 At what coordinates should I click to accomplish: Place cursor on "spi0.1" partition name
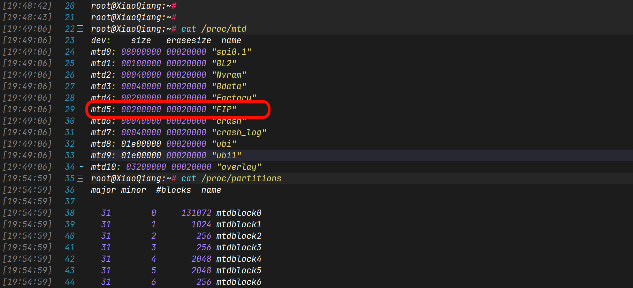(231, 52)
